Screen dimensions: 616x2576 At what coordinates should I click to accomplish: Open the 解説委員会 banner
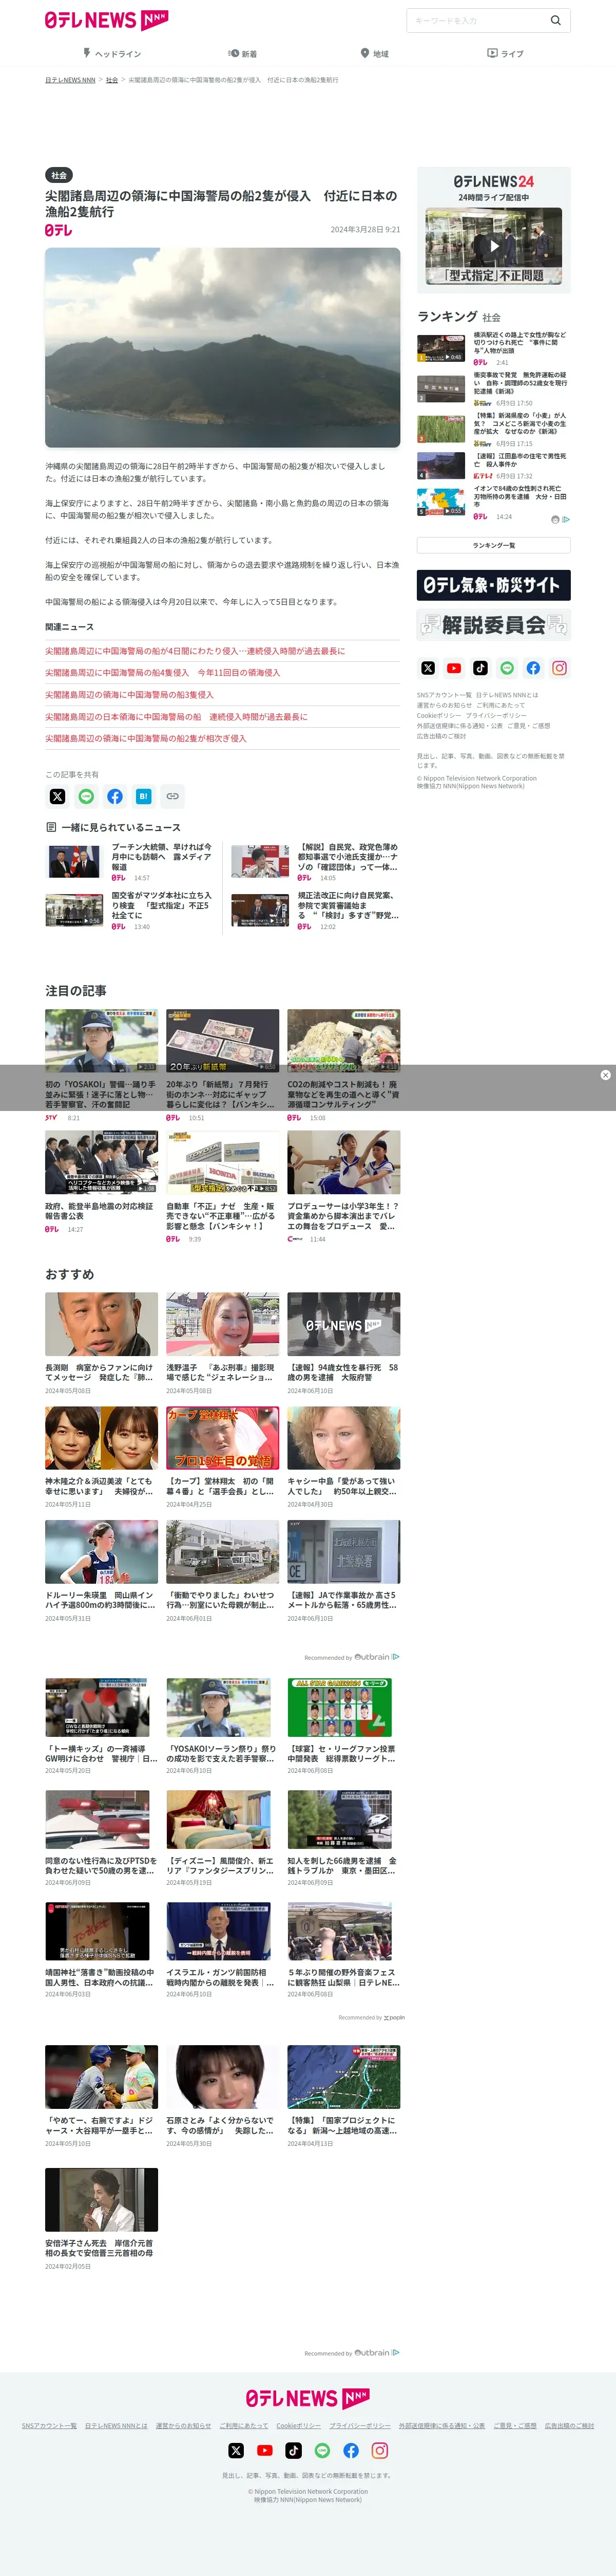coord(493,625)
